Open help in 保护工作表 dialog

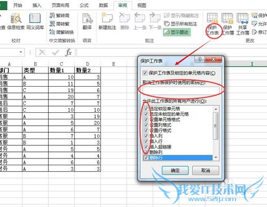[x=200, y=59]
